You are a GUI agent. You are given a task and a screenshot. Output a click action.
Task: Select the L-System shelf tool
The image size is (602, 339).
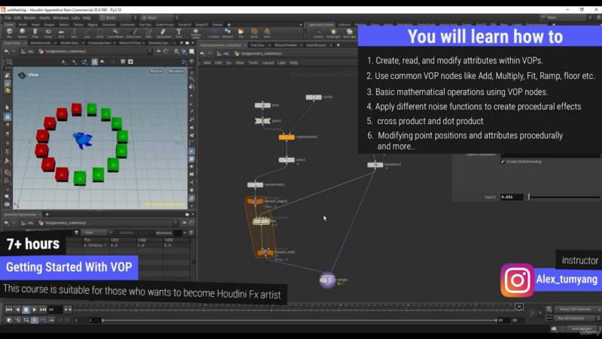pyautogui.click(x=214, y=32)
